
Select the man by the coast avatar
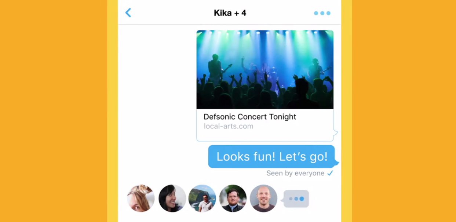pos(202,198)
